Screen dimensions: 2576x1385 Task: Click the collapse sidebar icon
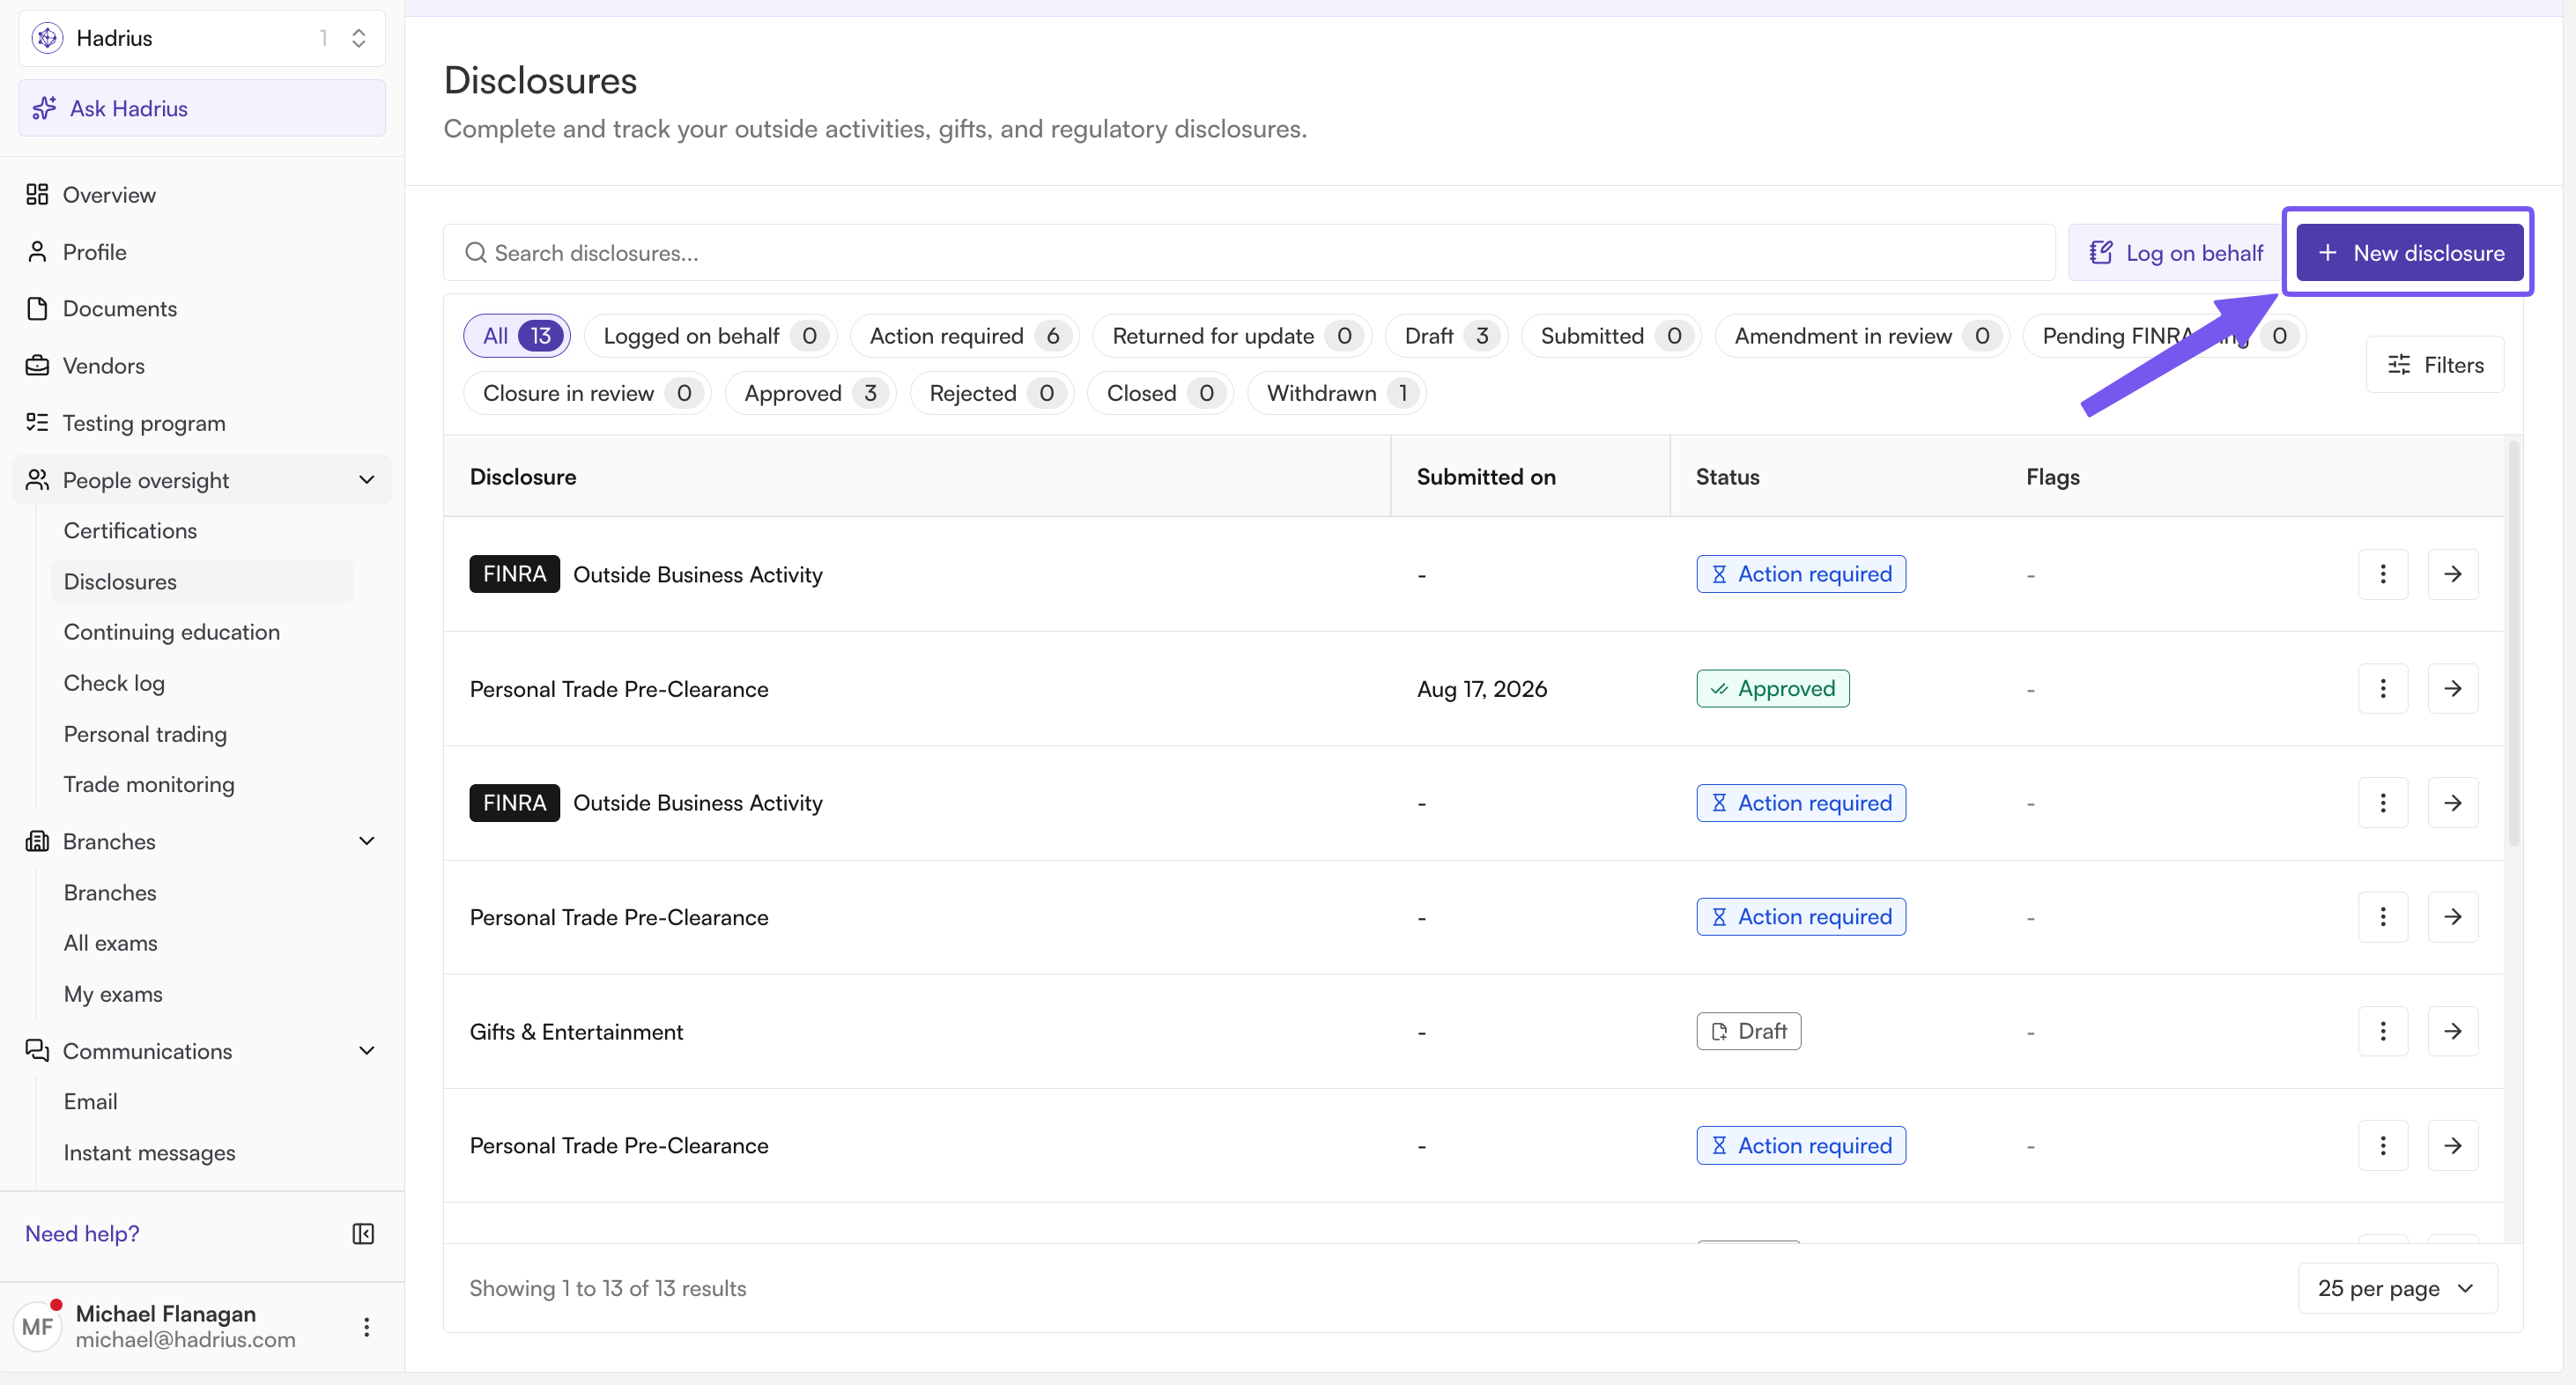tap(363, 1233)
